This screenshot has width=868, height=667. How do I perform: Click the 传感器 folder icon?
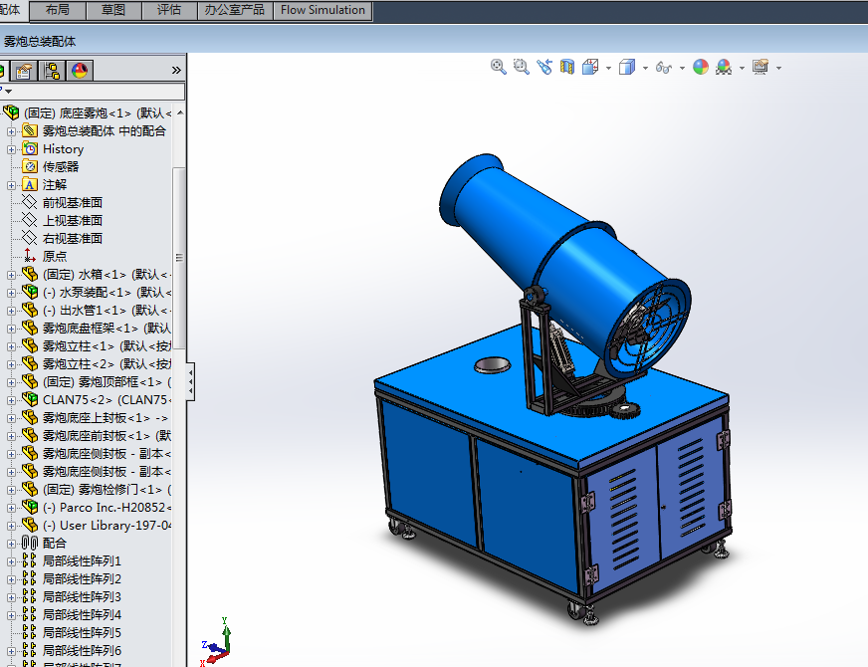30,166
